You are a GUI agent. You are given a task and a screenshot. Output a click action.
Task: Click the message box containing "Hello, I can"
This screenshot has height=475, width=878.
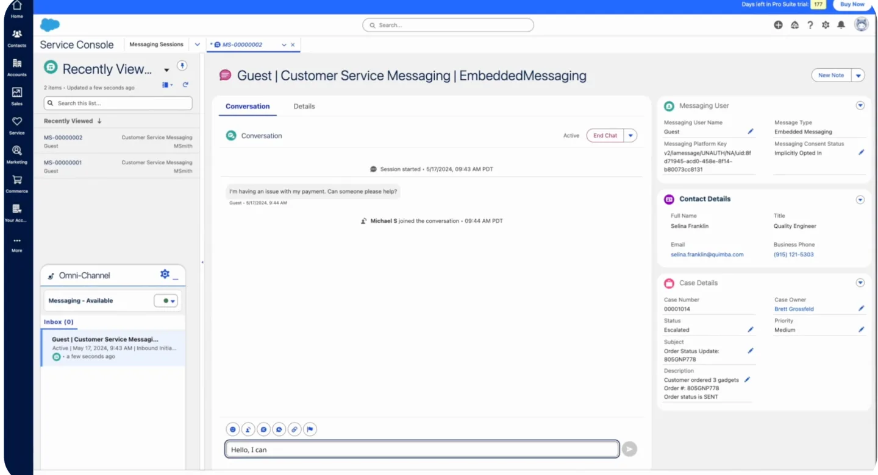(422, 449)
